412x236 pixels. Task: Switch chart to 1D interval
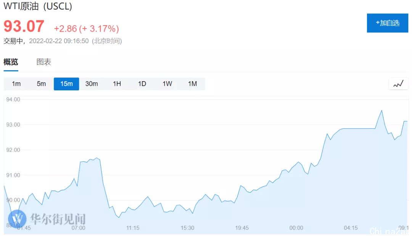(142, 84)
